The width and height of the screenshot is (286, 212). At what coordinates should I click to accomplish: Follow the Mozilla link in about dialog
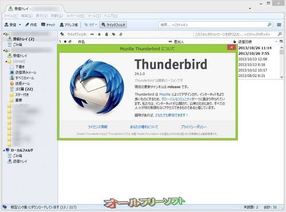(165, 94)
